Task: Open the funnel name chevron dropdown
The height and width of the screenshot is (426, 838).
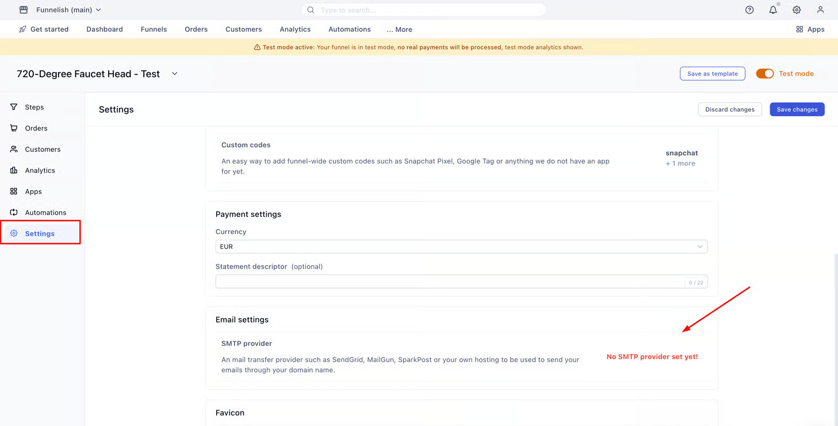Action: 175,74
